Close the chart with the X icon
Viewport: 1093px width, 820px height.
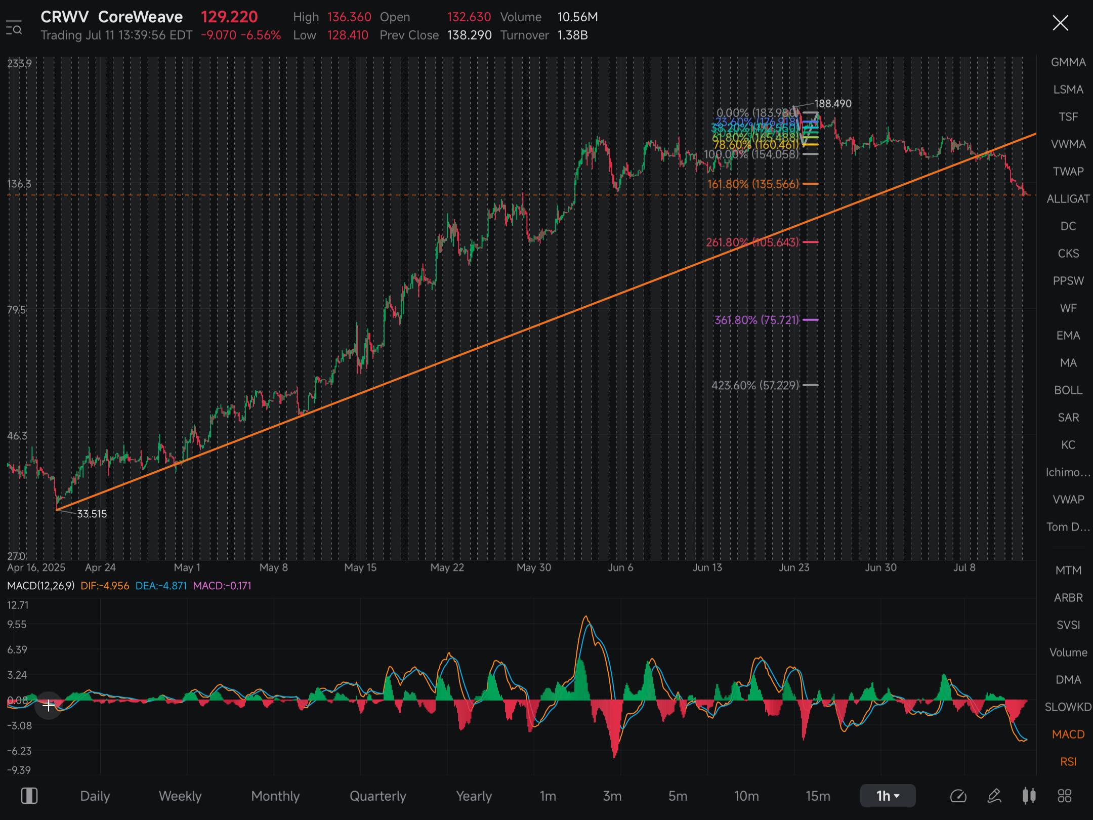1060,23
